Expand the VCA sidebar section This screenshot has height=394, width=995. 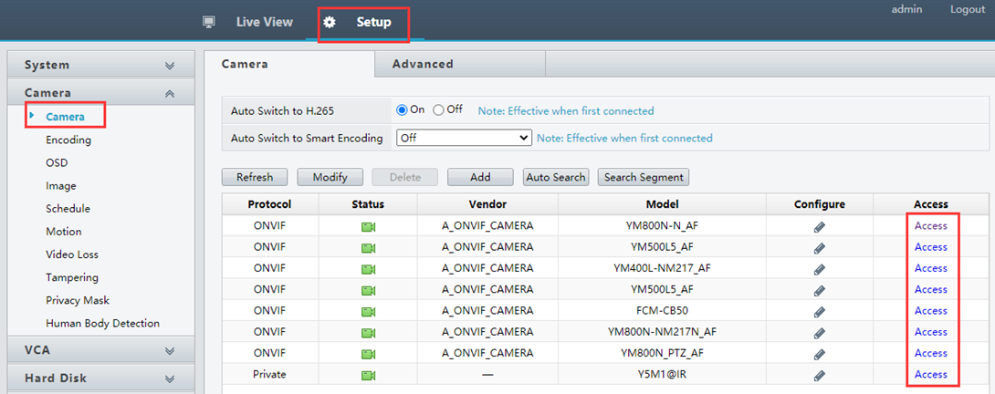click(x=100, y=350)
